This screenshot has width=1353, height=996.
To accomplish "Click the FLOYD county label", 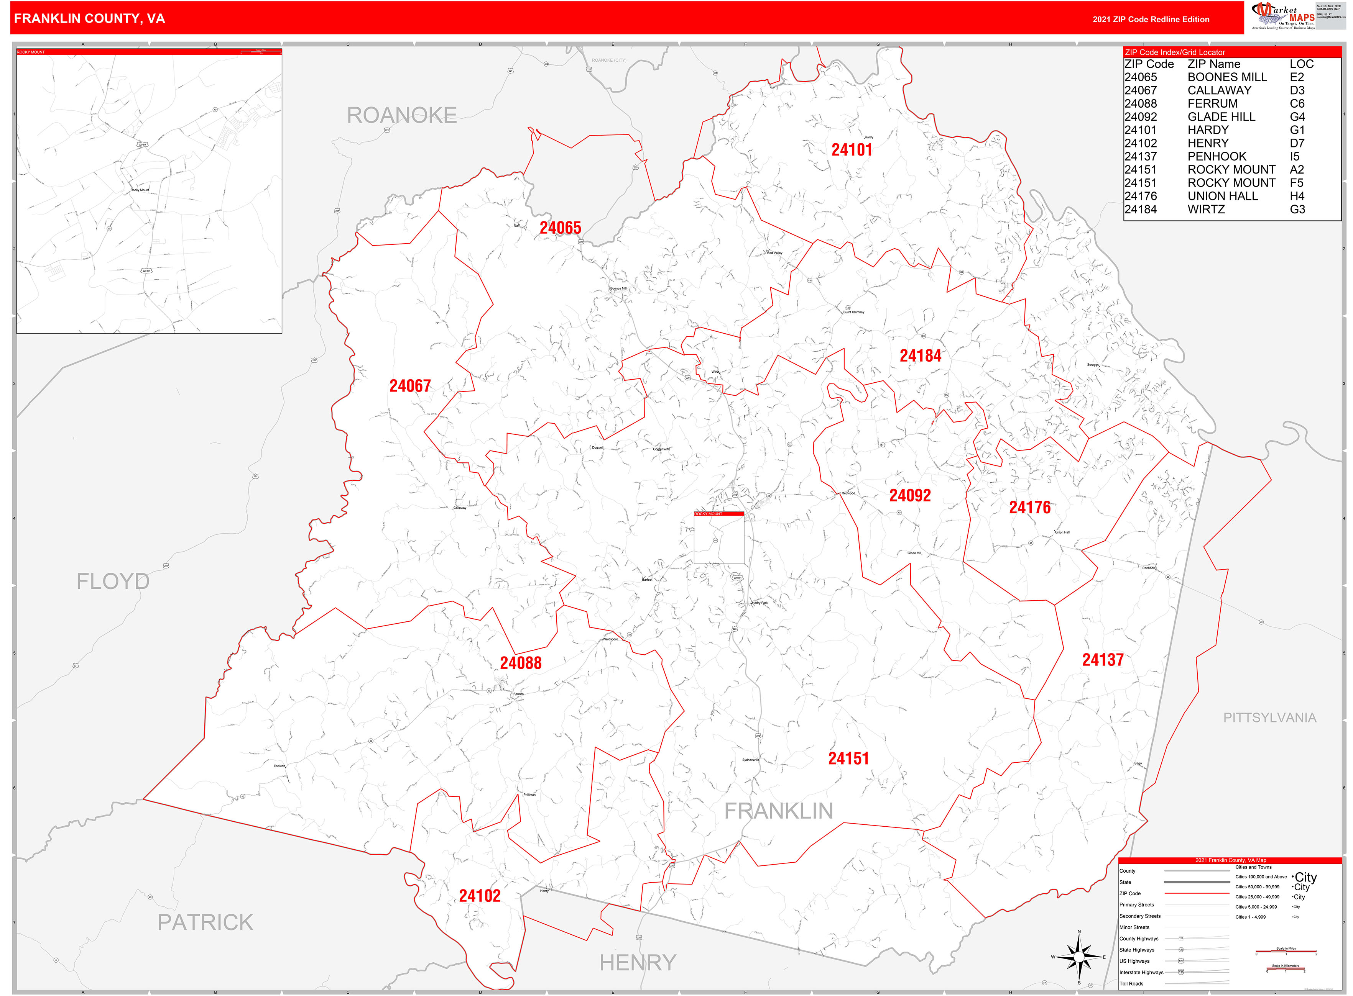I will [x=113, y=582].
